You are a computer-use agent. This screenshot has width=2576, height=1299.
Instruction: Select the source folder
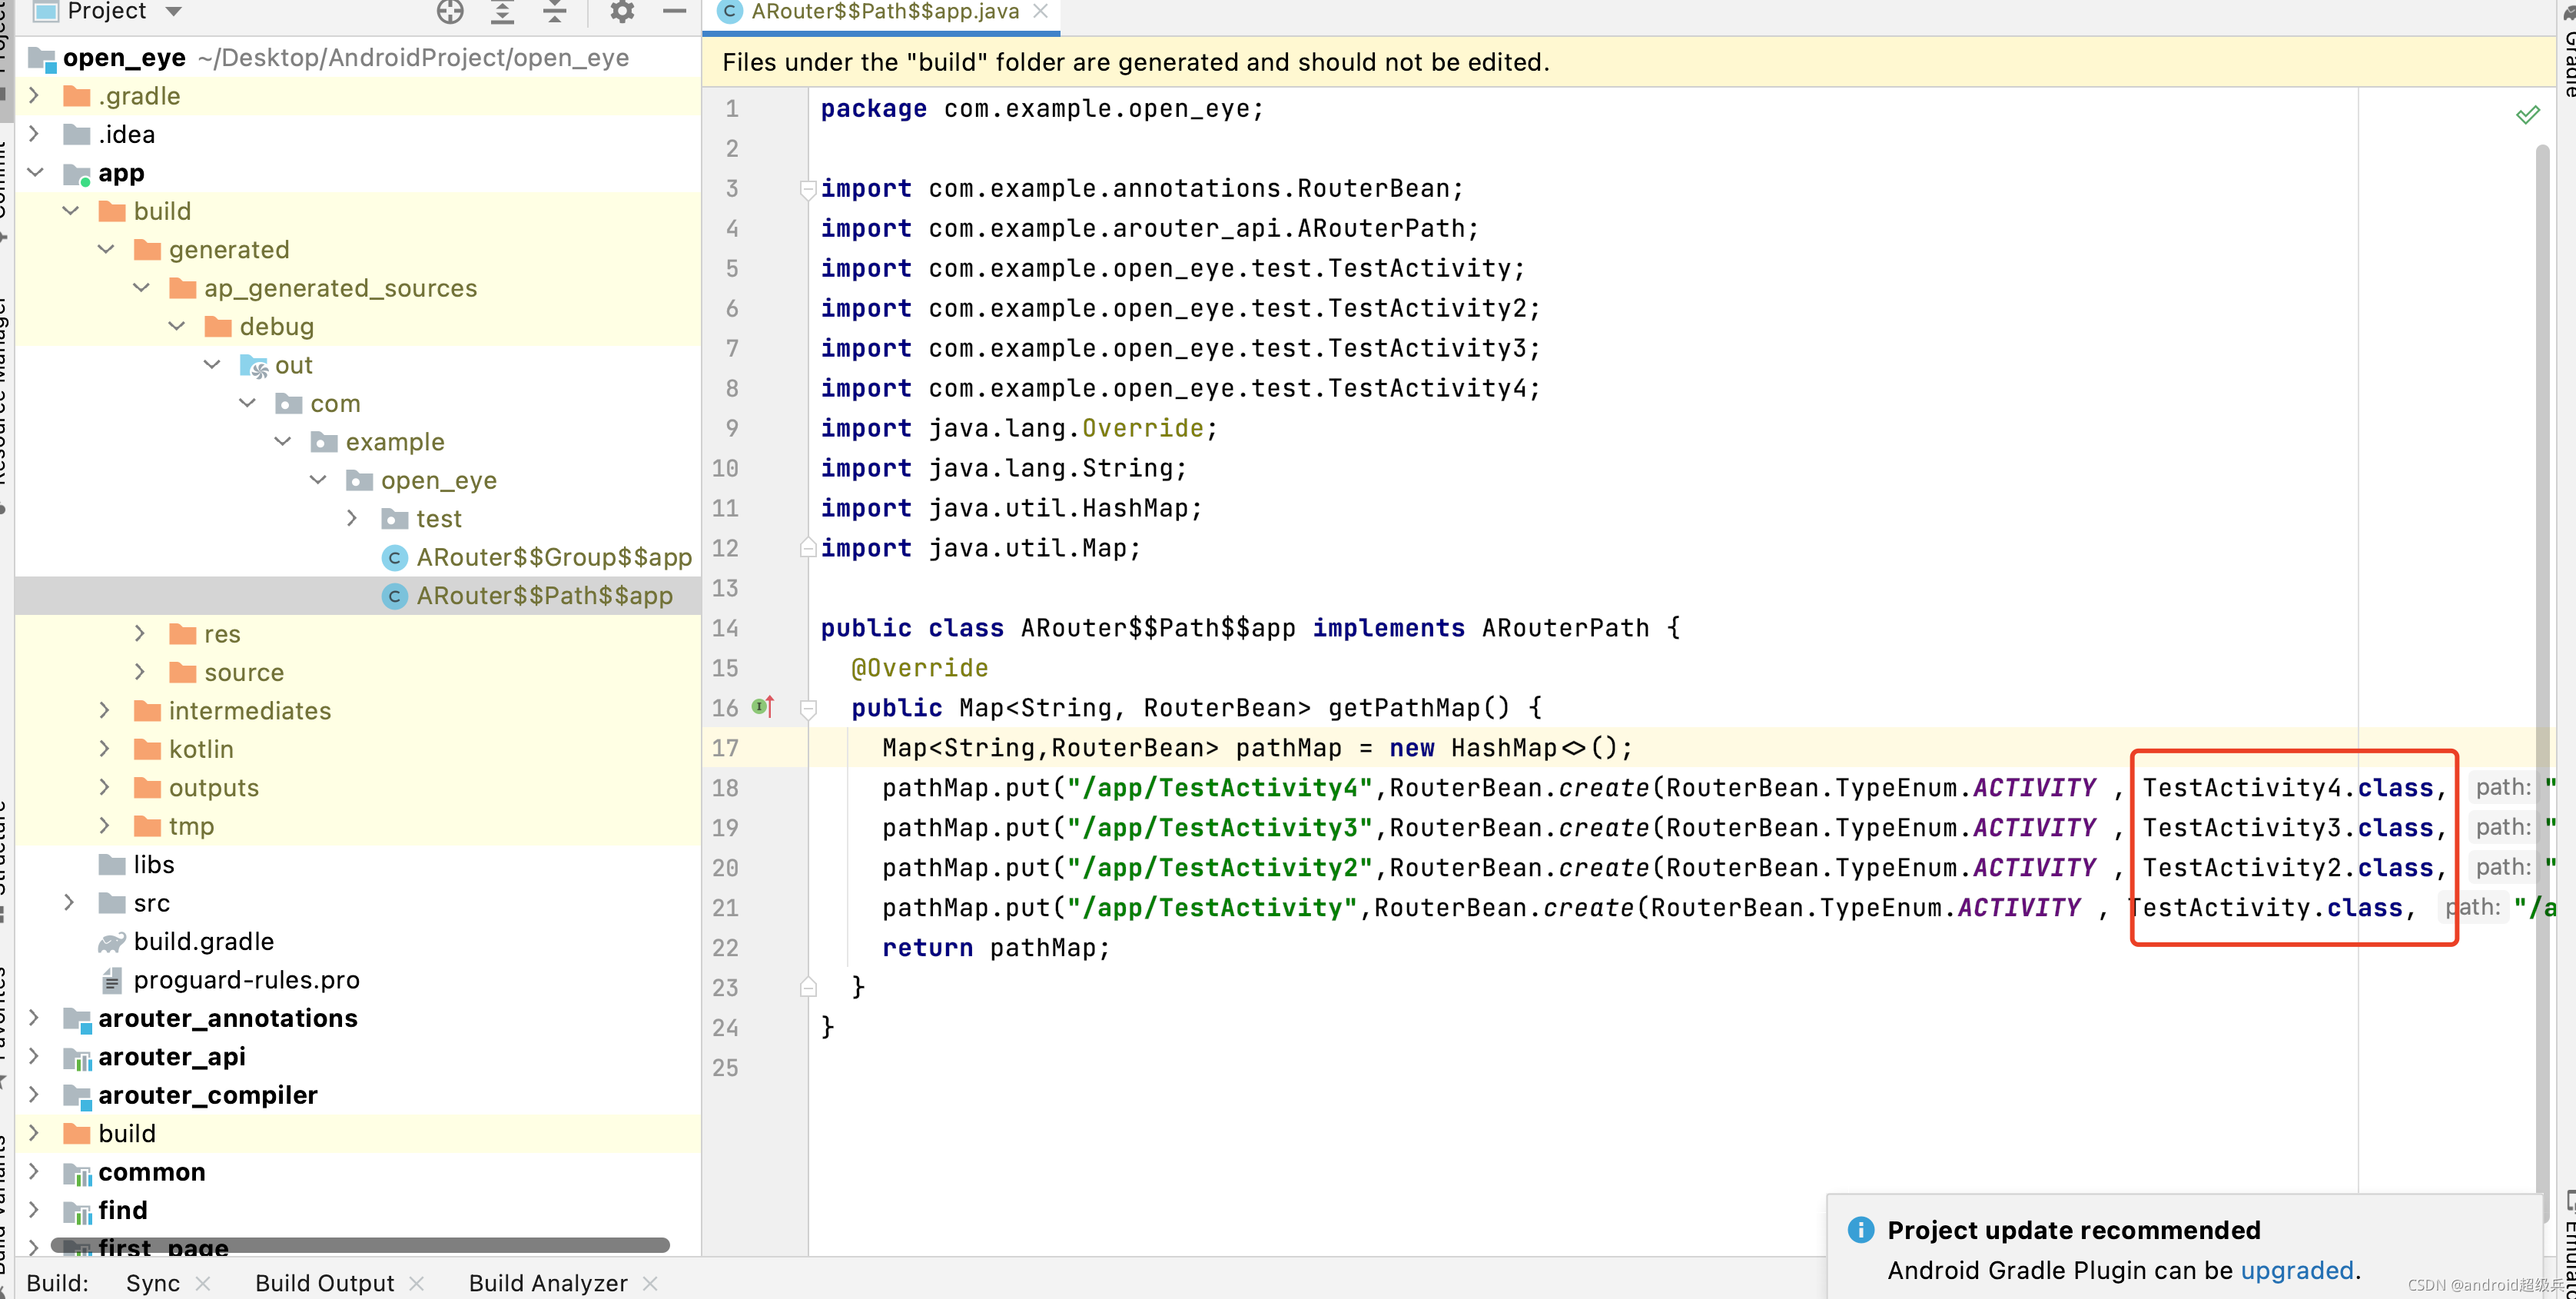coord(244,673)
